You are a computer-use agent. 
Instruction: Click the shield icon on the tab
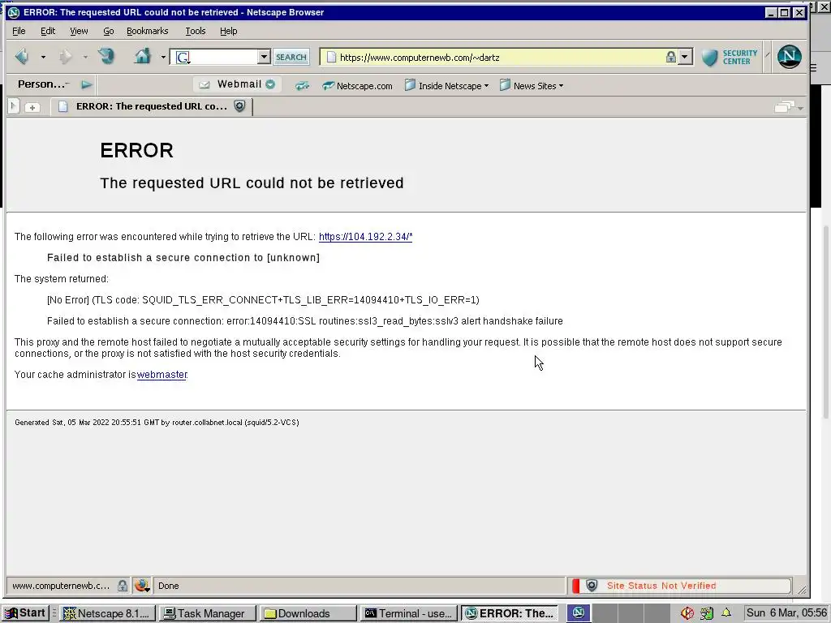coord(239,106)
